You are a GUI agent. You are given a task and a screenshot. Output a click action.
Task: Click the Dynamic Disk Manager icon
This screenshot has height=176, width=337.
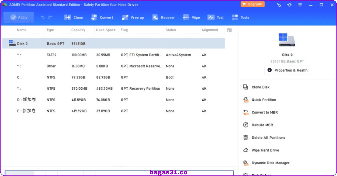tap(246, 163)
